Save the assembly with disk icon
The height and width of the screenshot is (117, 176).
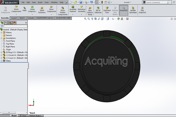81,2
